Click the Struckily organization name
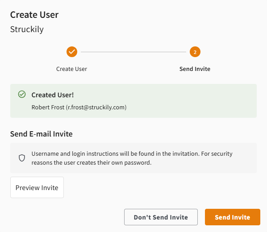Screen dimensions: 267x232 27,29
